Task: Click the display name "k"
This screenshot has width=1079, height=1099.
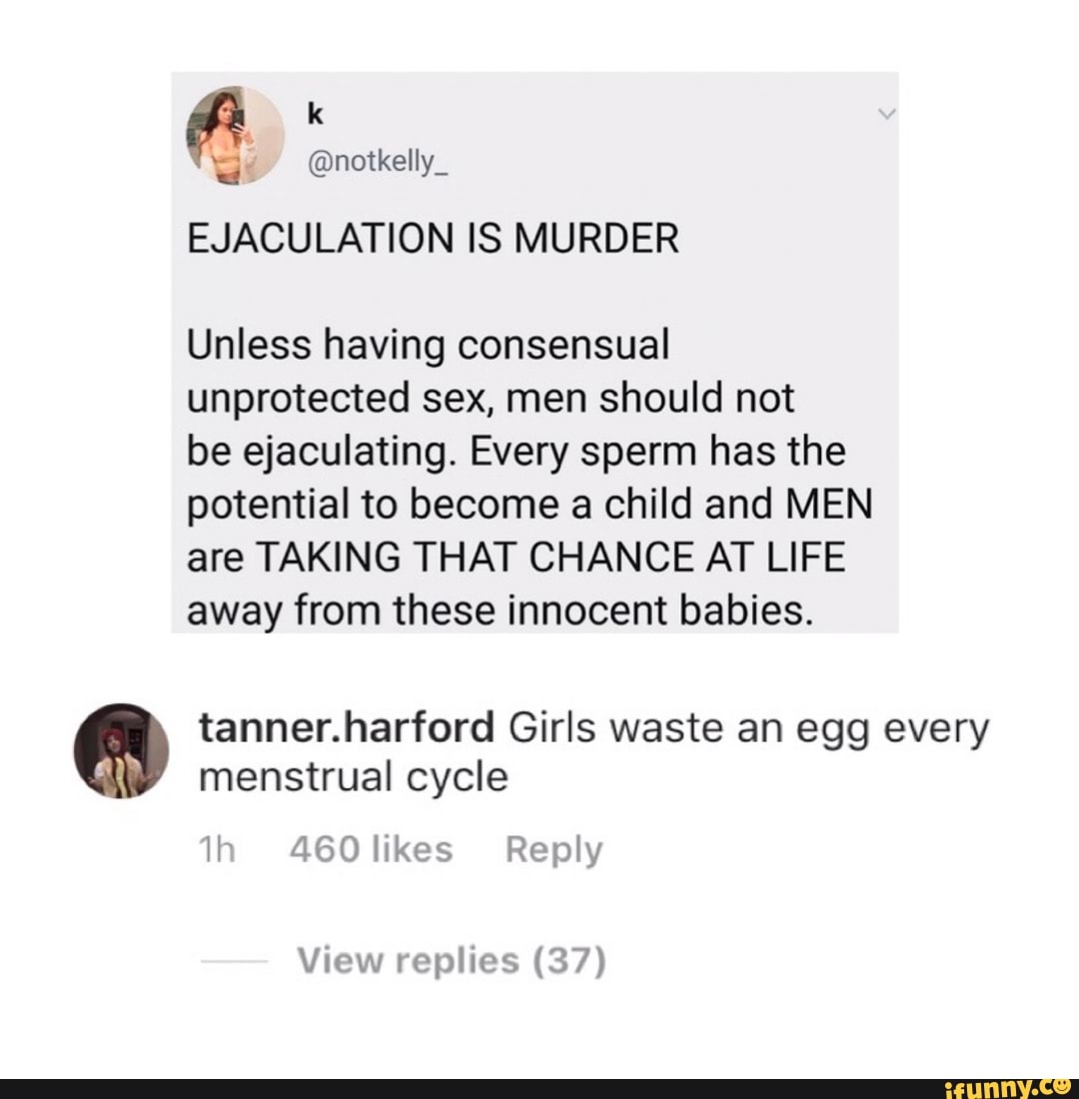Action: click(316, 115)
